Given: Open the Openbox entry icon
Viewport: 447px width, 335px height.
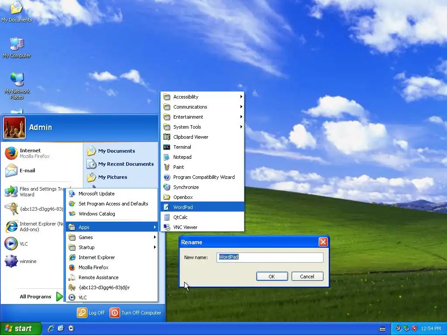Looking at the screenshot, I should pyautogui.click(x=167, y=197).
